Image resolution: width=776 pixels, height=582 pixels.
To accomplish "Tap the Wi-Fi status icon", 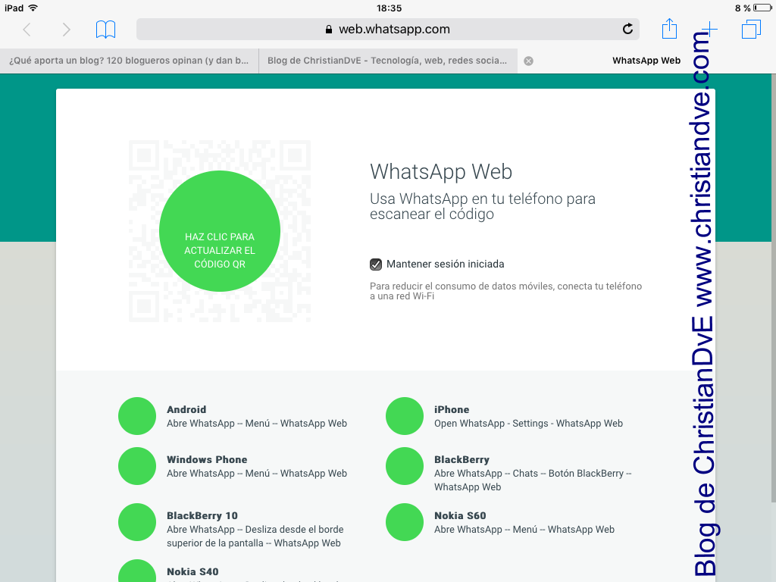I will (x=33, y=8).
